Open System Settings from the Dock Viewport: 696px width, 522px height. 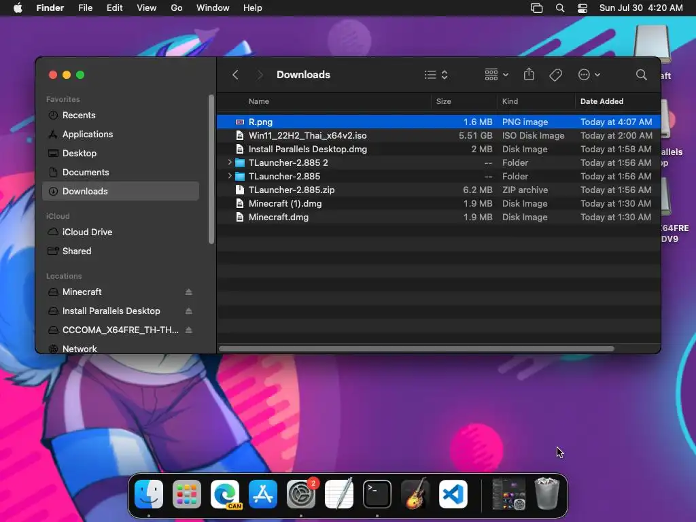pyautogui.click(x=301, y=494)
